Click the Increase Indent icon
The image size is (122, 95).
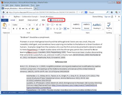pos(60,25)
